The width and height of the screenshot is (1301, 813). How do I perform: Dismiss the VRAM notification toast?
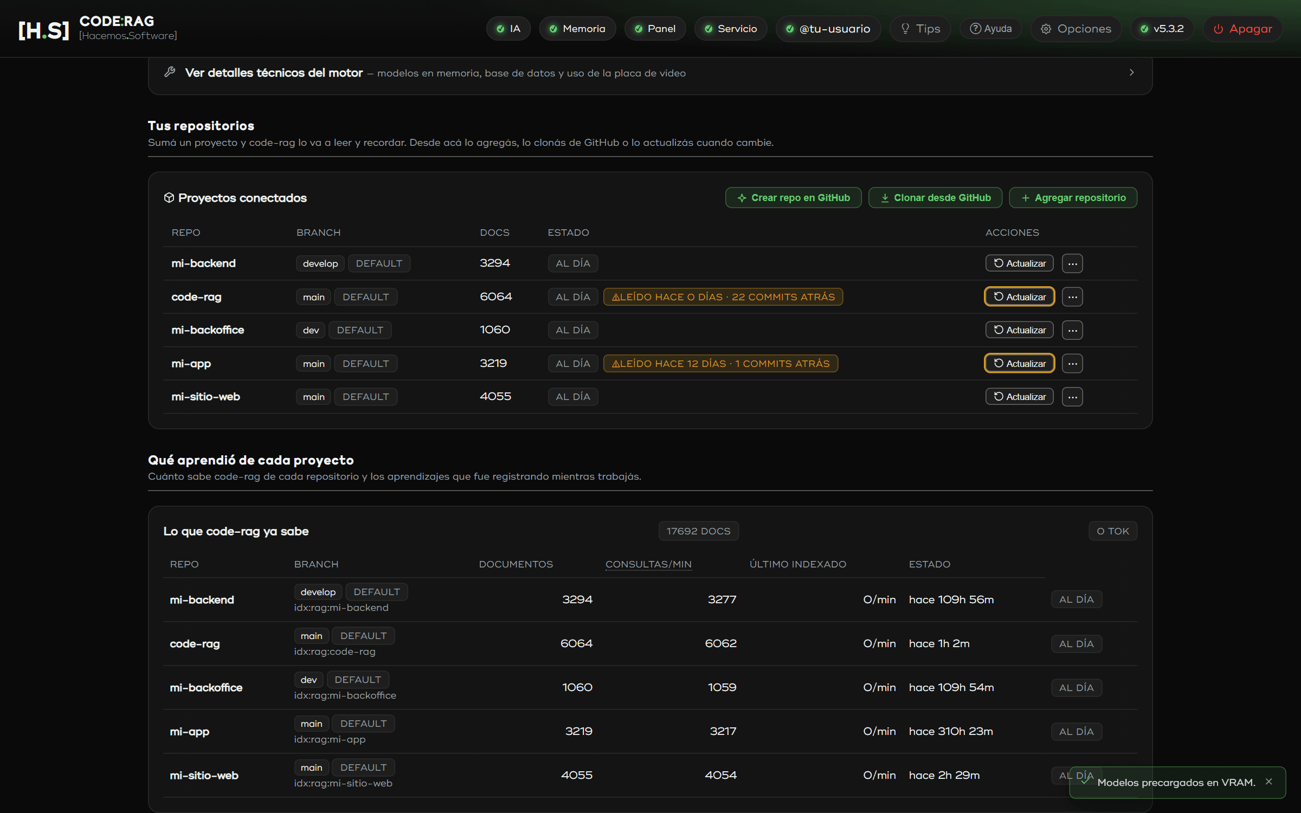click(1269, 782)
